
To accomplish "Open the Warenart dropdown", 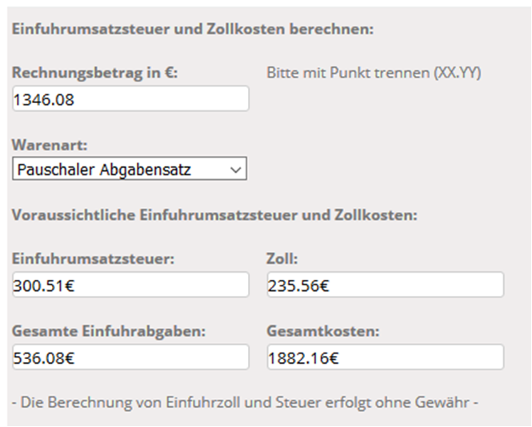I will [x=130, y=170].
